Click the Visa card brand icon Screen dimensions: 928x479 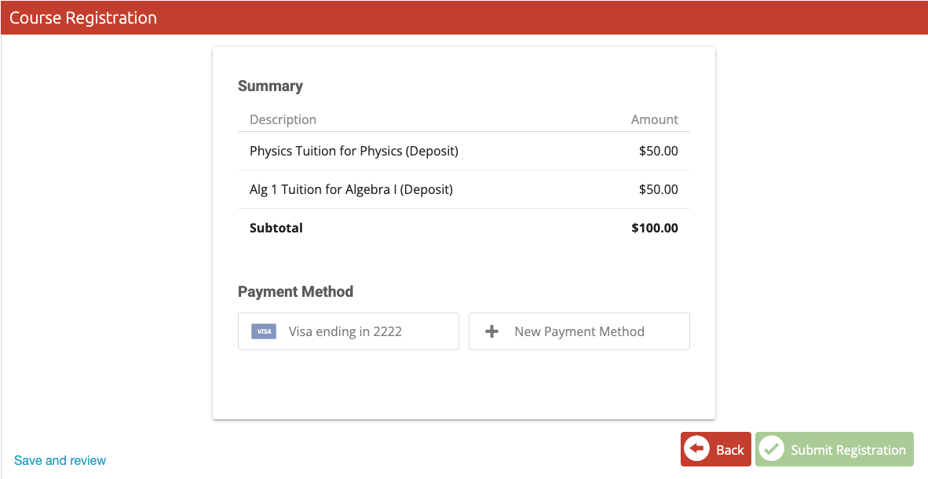[263, 331]
